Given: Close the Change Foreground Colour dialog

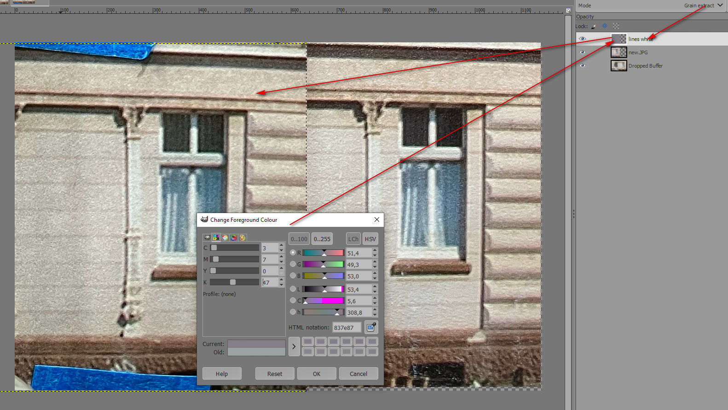Looking at the screenshot, I should [x=377, y=219].
